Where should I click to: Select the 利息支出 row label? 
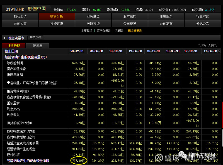tap(13, 109)
